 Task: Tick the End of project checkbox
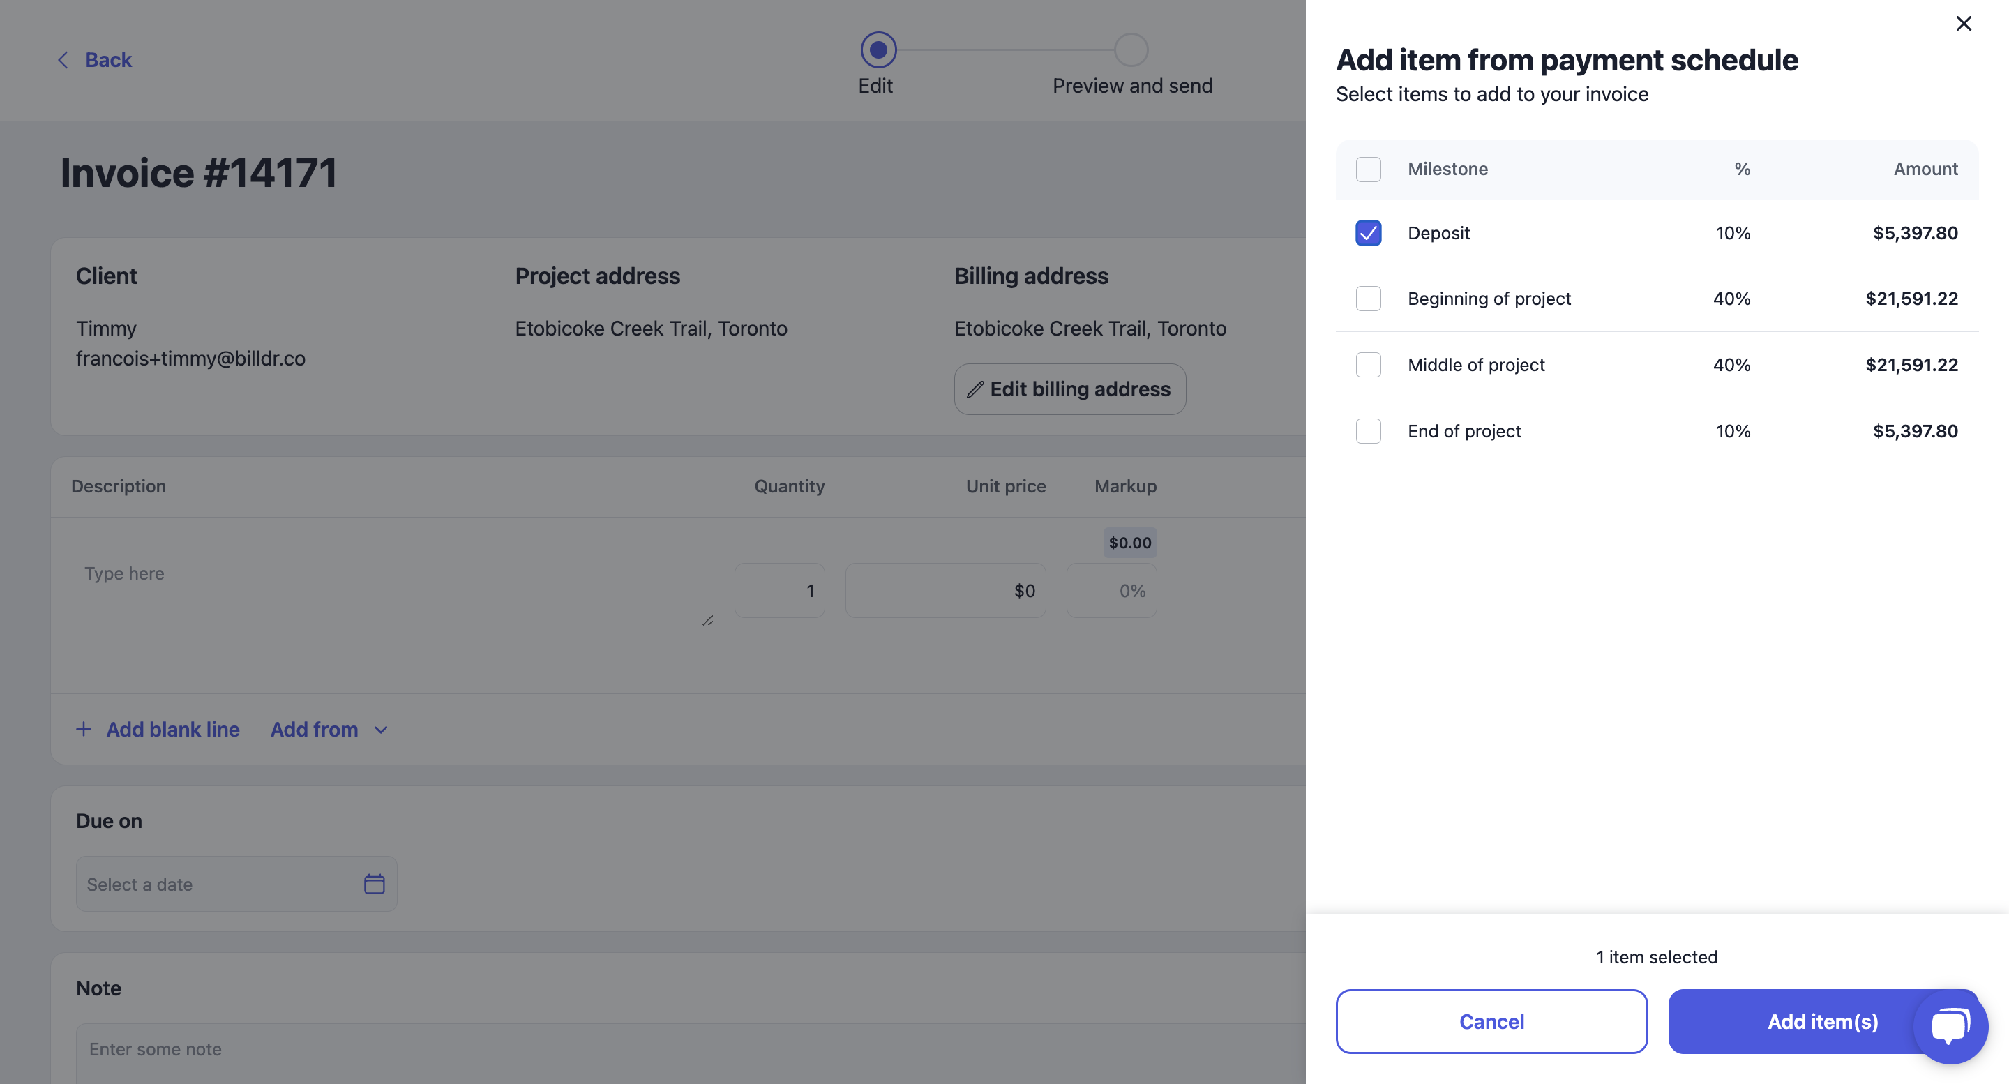1368,431
